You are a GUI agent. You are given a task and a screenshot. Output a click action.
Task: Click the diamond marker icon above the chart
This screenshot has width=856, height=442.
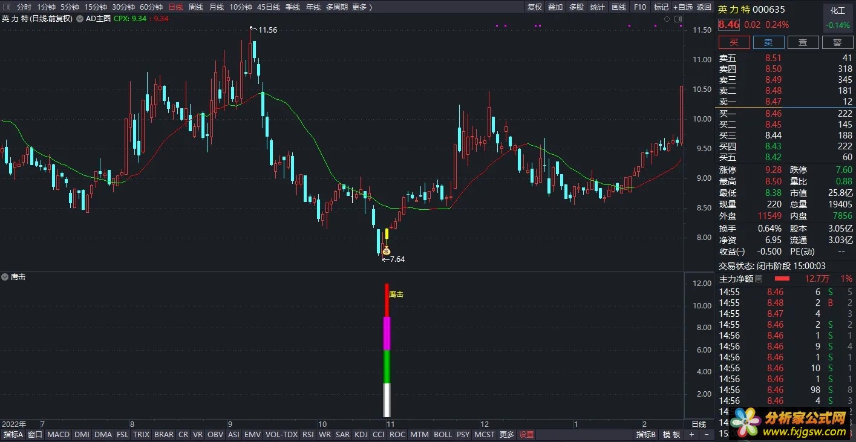pyautogui.click(x=667, y=19)
